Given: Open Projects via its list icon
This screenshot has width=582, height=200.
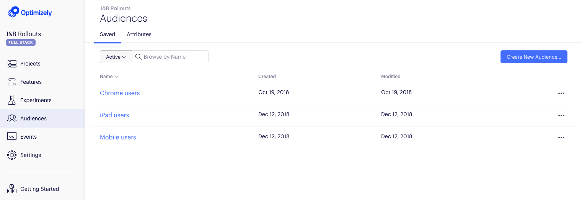Looking at the screenshot, I should [x=12, y=64].
